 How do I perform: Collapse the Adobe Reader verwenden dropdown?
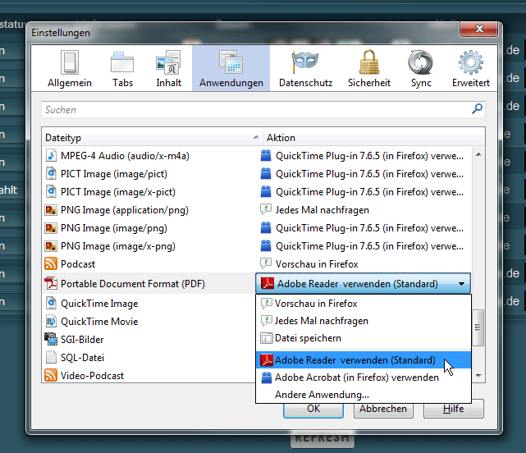coord(363,284)
